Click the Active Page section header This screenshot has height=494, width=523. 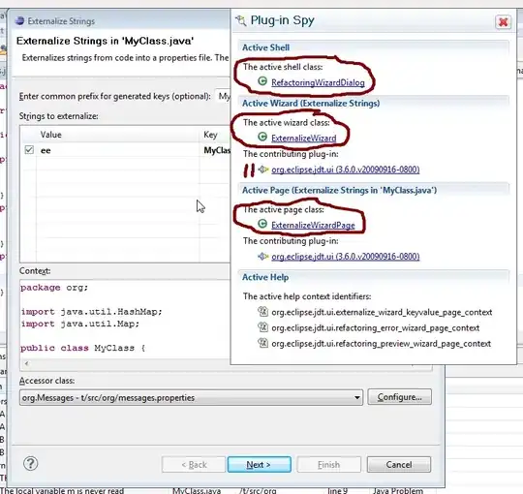click(339, 190)
